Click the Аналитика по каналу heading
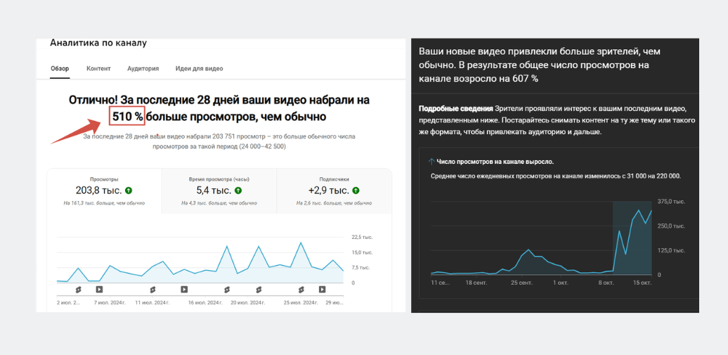This screenshot has height=355, width=728. click(98, 43)
